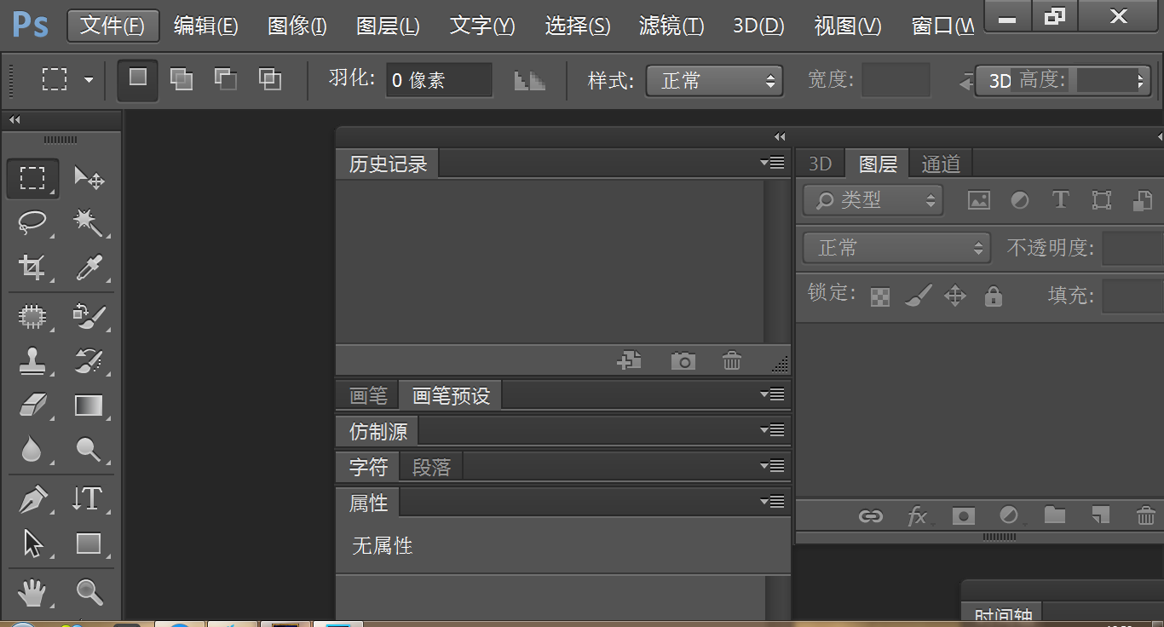Select the Hand tool
Screen dimensions: 1164x627
click(32, 591)
